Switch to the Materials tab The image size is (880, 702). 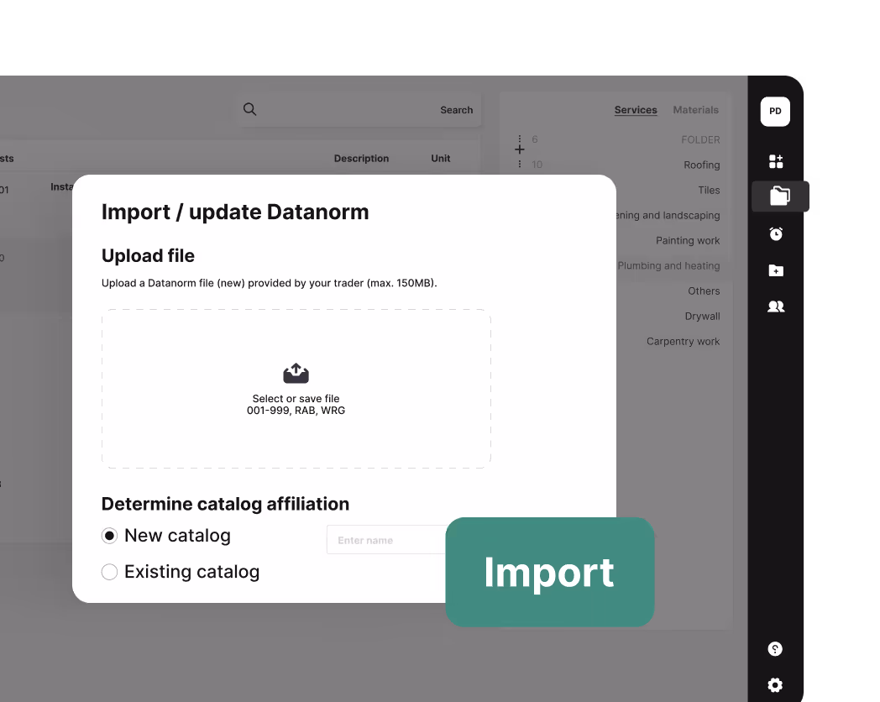[x=695, y=110]
